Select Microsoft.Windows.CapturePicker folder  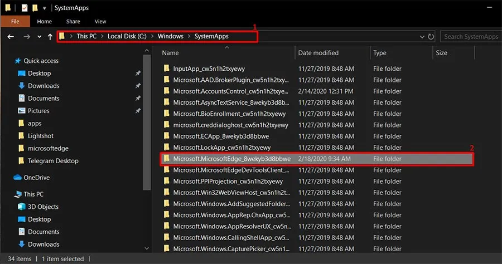(231, 248)
